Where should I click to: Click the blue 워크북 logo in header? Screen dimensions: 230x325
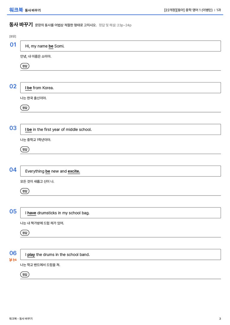(16, 10)
